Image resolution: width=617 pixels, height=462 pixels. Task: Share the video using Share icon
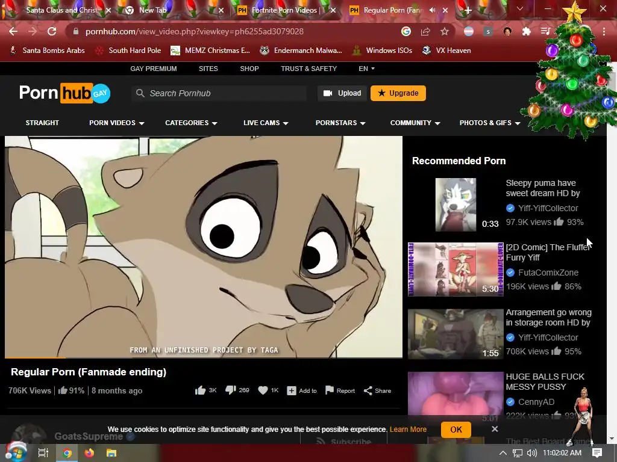point(368,390)
